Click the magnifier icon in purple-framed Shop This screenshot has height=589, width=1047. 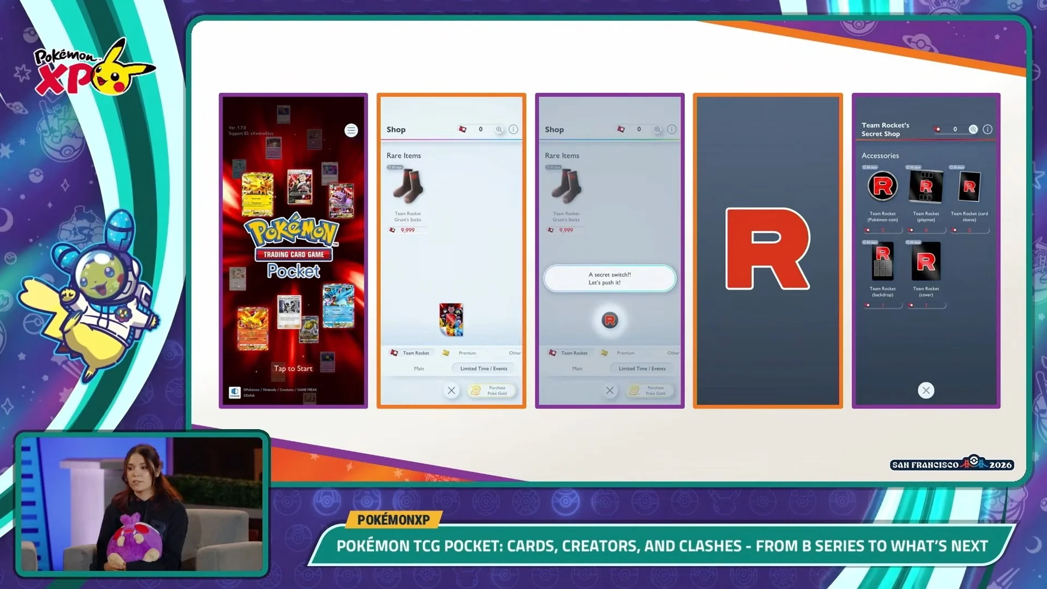pyautogui.click(x=657, y=129)
